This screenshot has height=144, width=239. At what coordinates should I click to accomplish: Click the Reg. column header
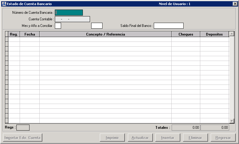(x=14, y=34)
